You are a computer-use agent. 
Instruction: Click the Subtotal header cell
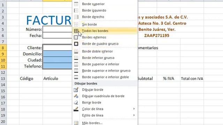pos(147,78)
